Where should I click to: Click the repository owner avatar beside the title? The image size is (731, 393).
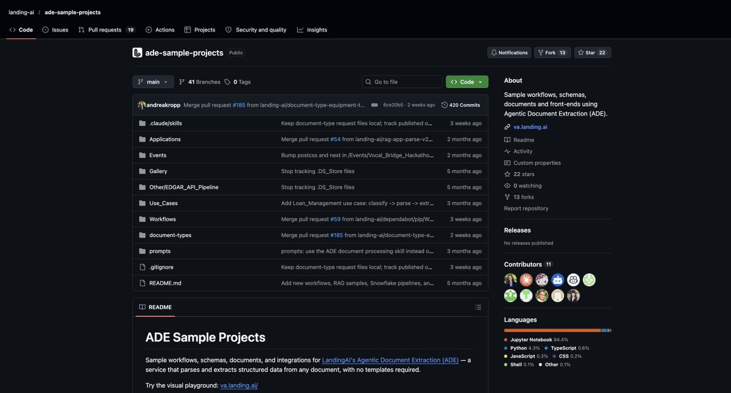pos(137,52)
